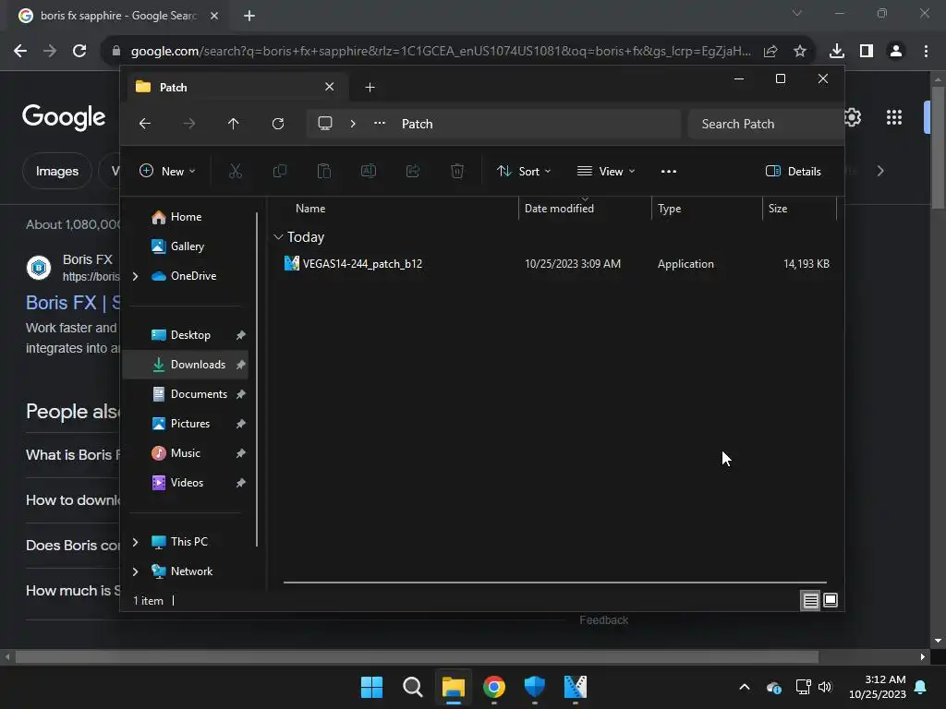Open Windows Security shield in taskbar
The image size is (946, 709).
[x=535, y=687]
